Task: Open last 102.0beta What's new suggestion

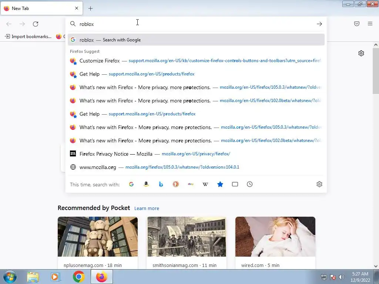Action: click(x=196, y=141)
